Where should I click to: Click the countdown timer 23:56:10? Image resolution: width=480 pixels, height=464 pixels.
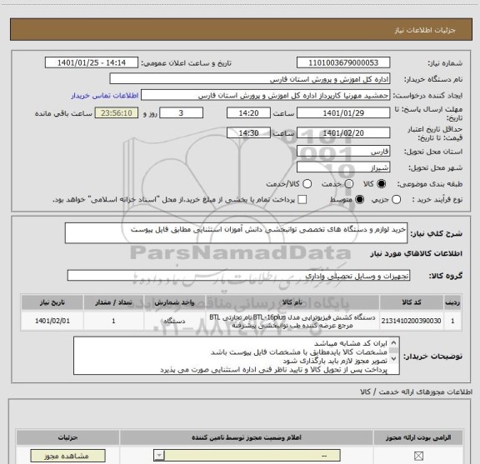117,113
